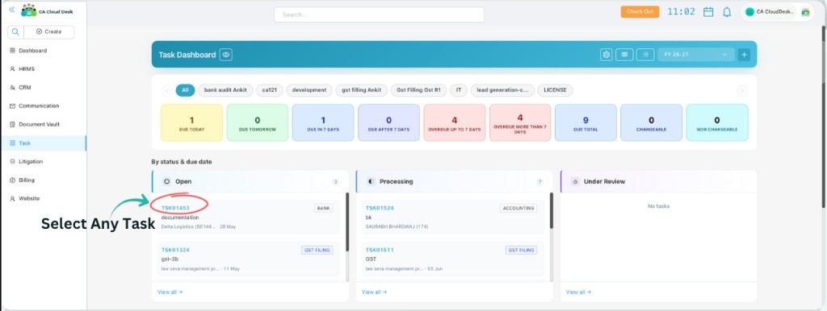Image resolution: width=827 pixels, height=311 pixels.
Task: Select the development filter chip
Action: pos(309,90)
